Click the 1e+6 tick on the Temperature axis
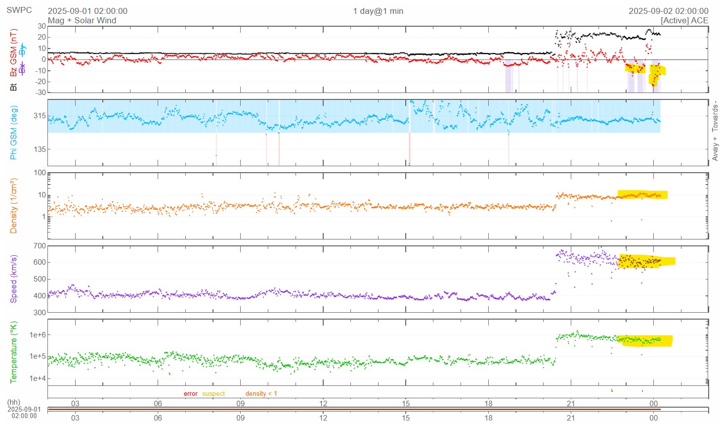The height and width of the screenshot is (424, 722). (x=38, y=335)
